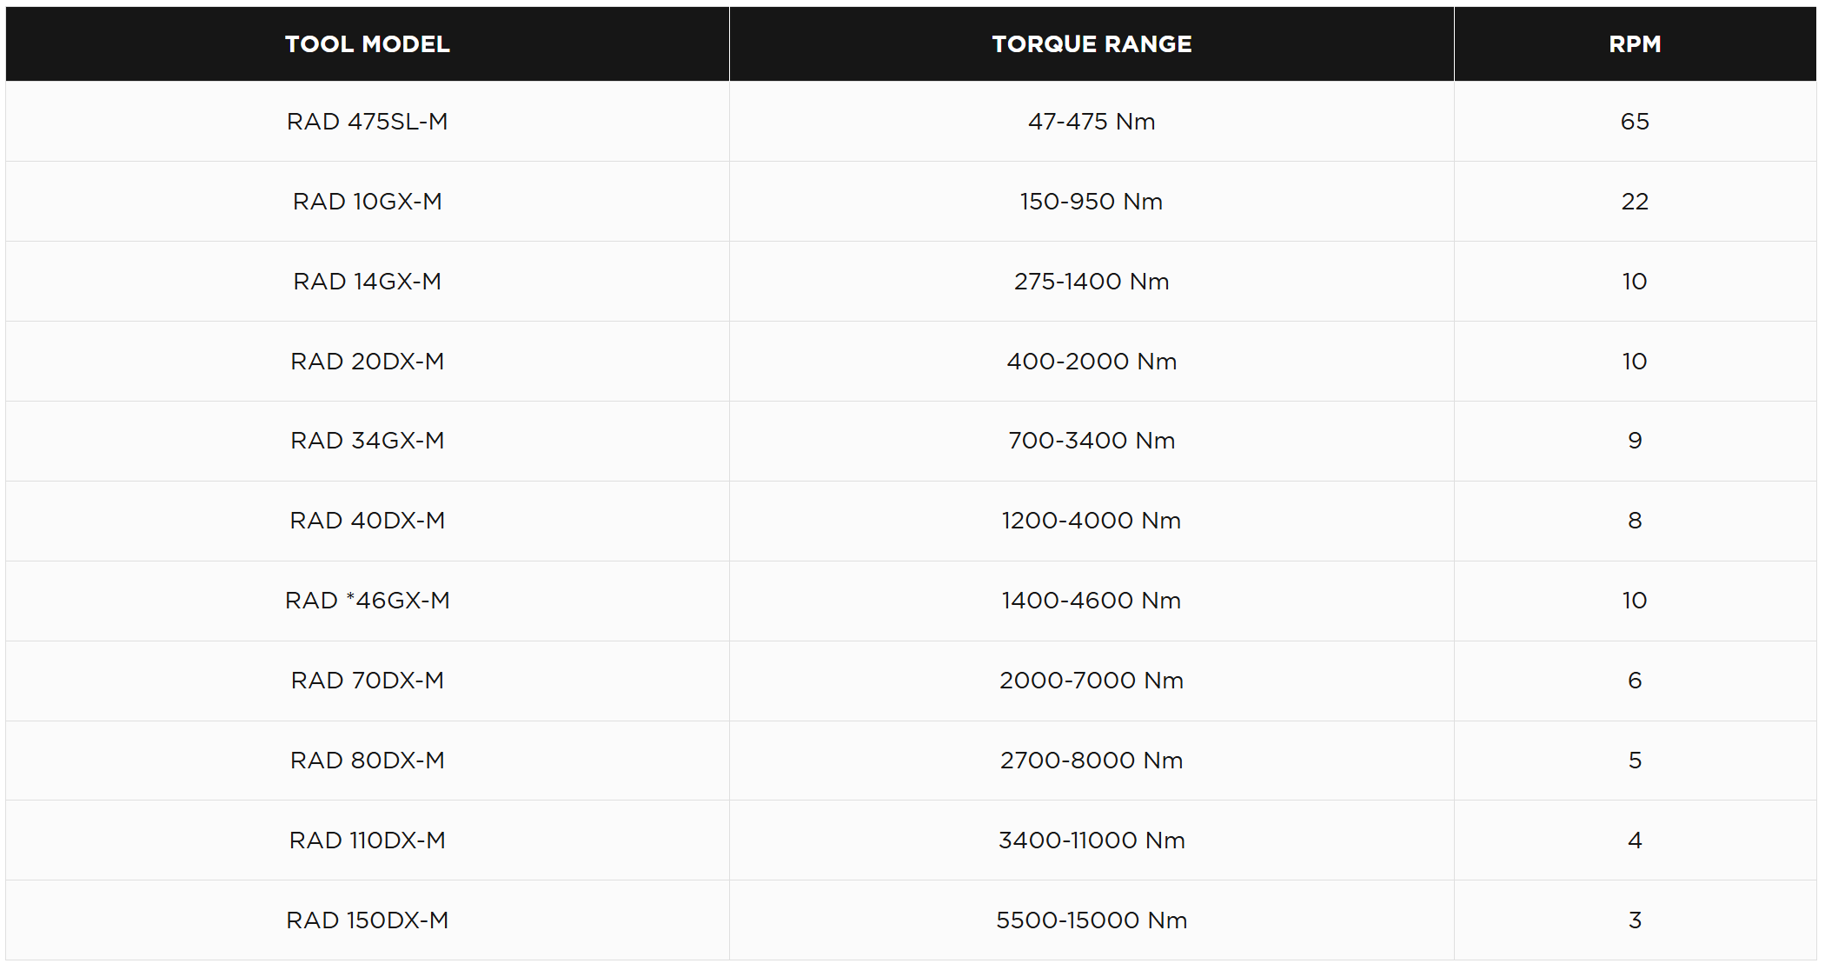Select the RAD 70DX-M model cell

368,681
